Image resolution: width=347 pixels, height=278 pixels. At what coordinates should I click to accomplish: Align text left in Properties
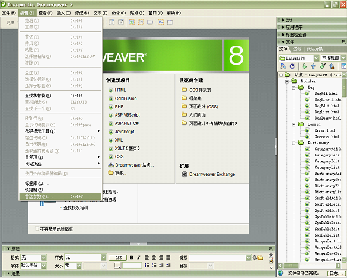coord(147,257)
